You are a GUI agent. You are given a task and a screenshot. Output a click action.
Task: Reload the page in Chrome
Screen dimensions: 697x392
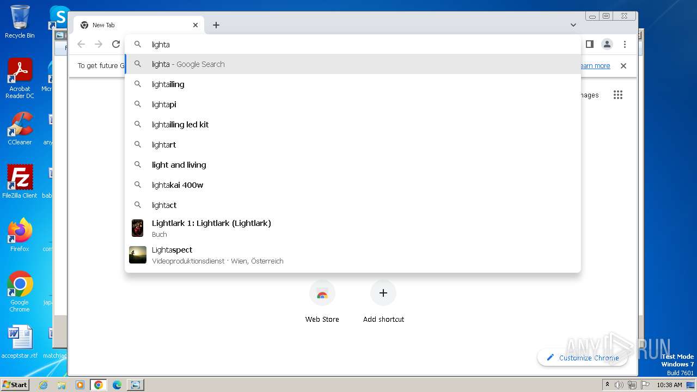(115, 44)
